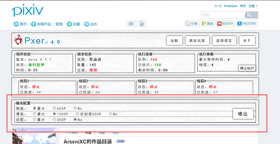Switch to the 收藏 profile tab
280x144 pixels.
point(102,133)
